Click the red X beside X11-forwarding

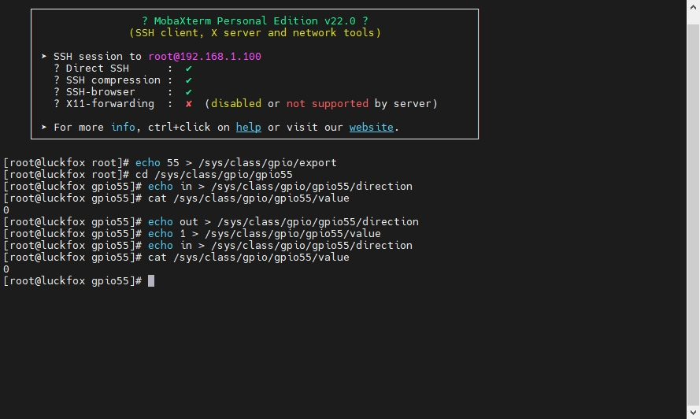[x=189, y=104]
